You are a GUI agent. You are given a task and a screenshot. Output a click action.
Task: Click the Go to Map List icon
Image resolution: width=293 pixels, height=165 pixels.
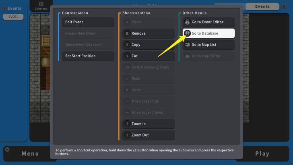[x=187, y=45]
